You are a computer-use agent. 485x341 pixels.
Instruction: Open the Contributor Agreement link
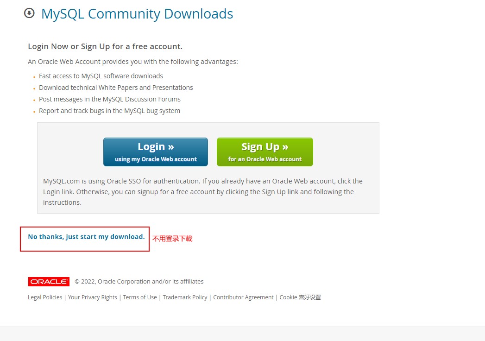pos(244,297)
